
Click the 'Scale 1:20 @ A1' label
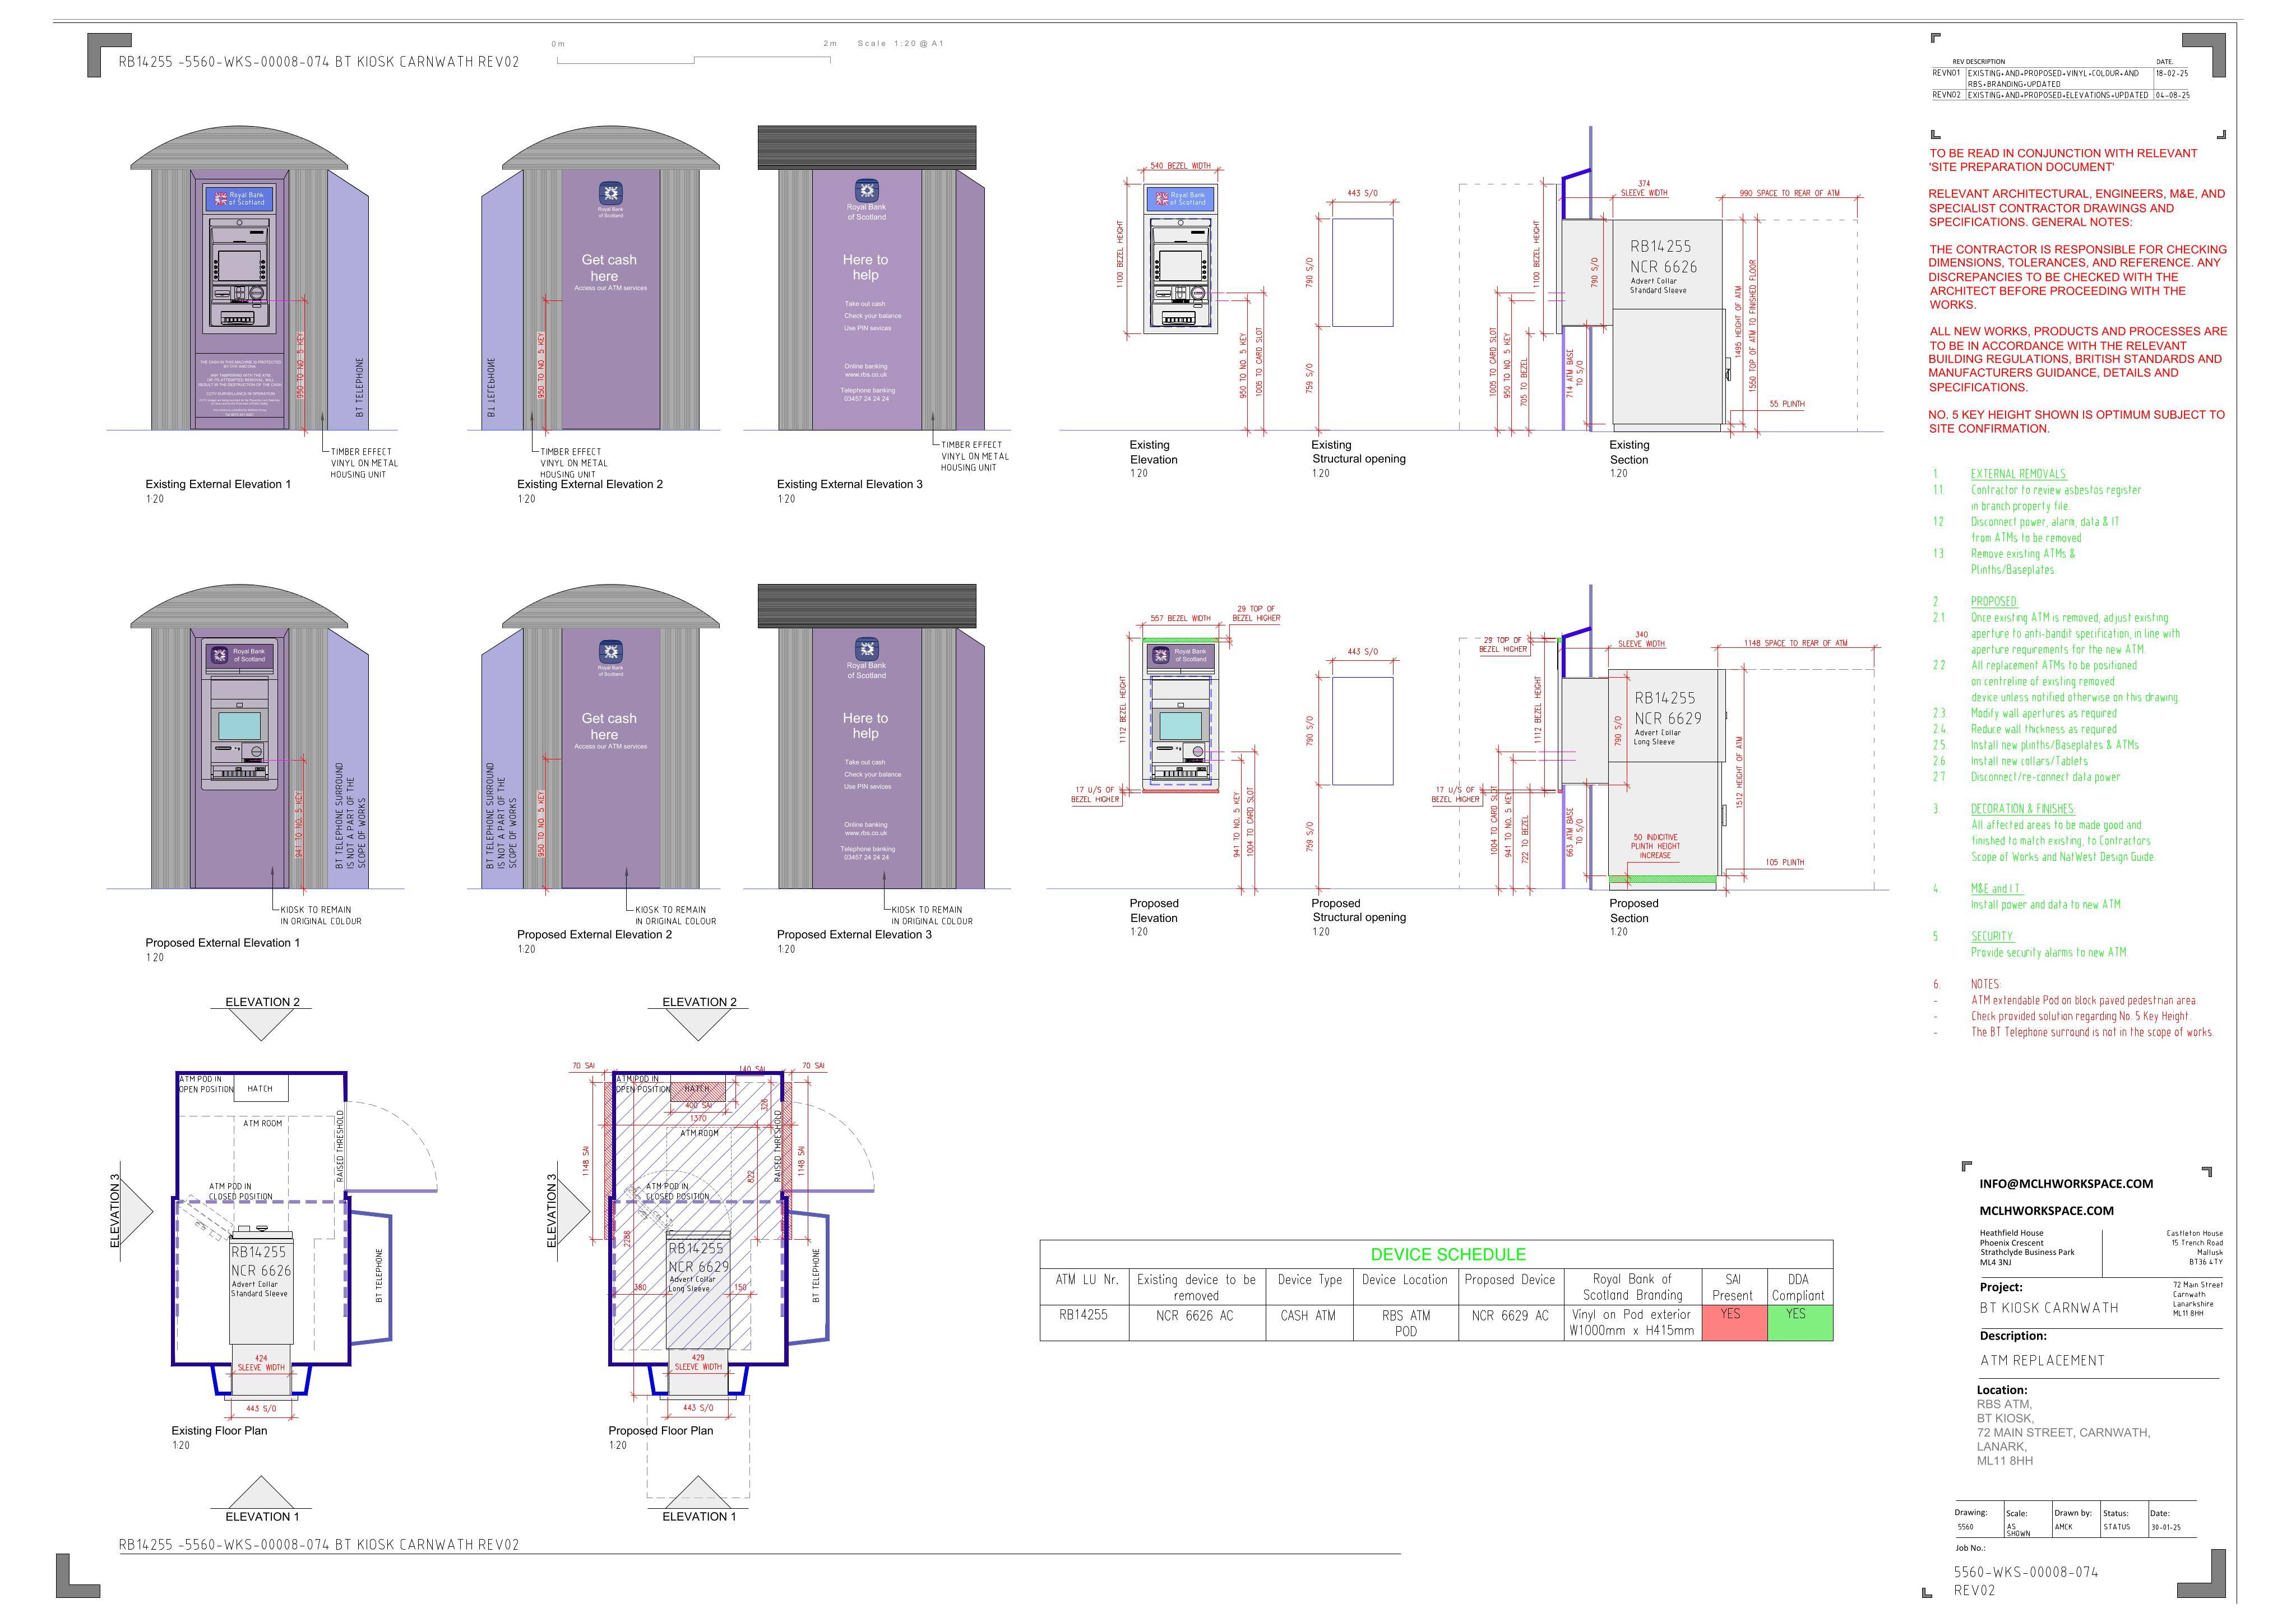[900, 43]
